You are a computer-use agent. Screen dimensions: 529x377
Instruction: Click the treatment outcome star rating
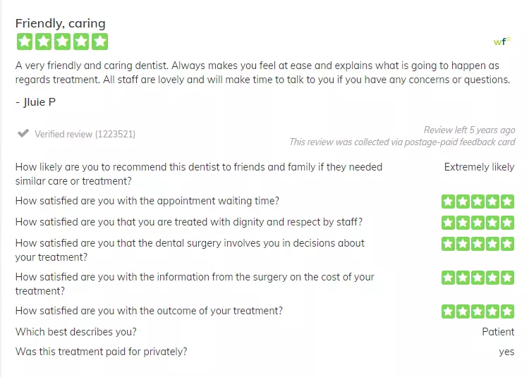pos(478,311)
